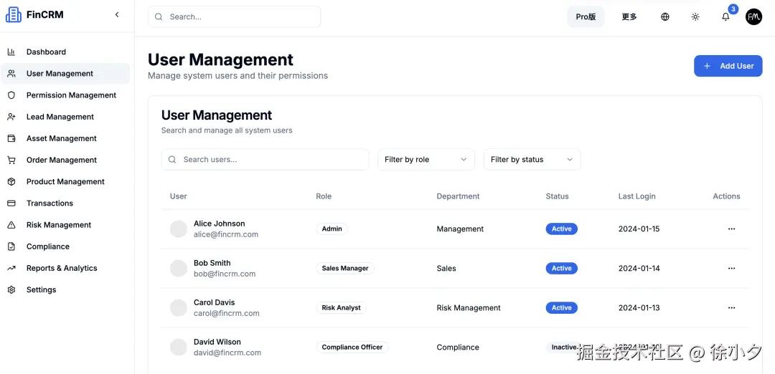Viewport: 775px width, 374px height.
Task: Click the FinCRM building logo icon
Action: 14,15
